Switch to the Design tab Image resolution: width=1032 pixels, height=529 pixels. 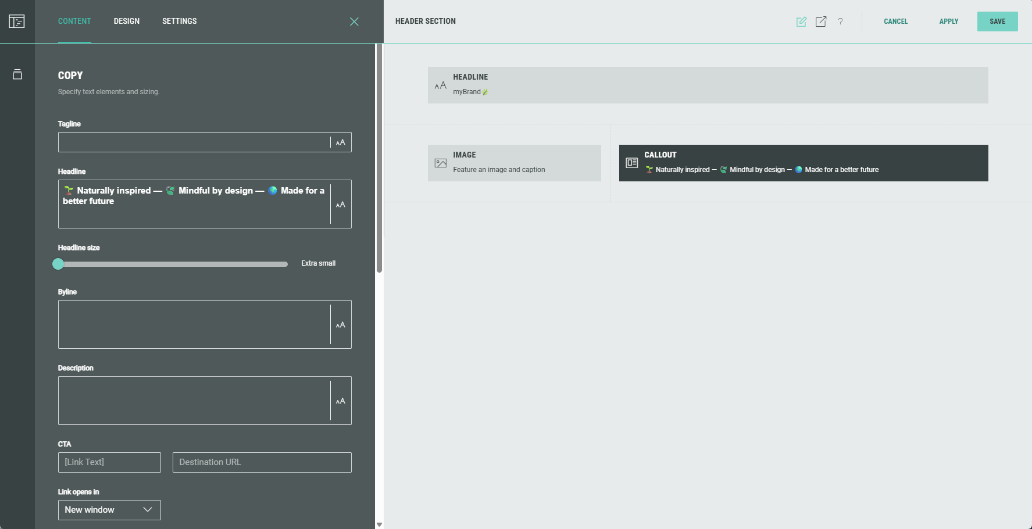point(126,22)
